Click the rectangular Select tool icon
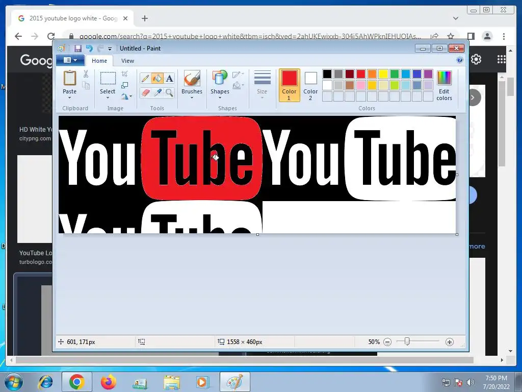Screen dimensions: 522x392 click(x=108, y=78)
